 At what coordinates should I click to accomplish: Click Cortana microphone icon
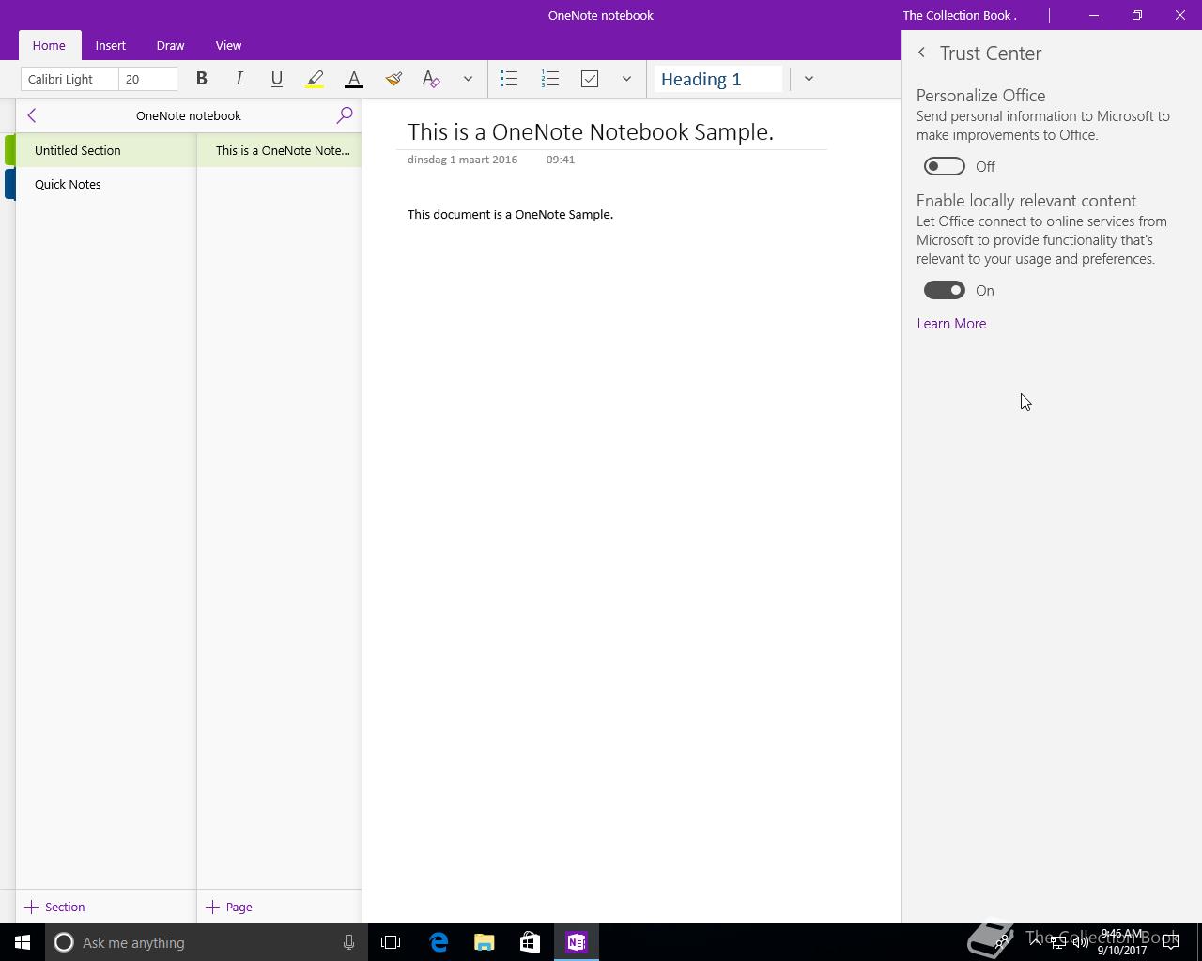348,942
